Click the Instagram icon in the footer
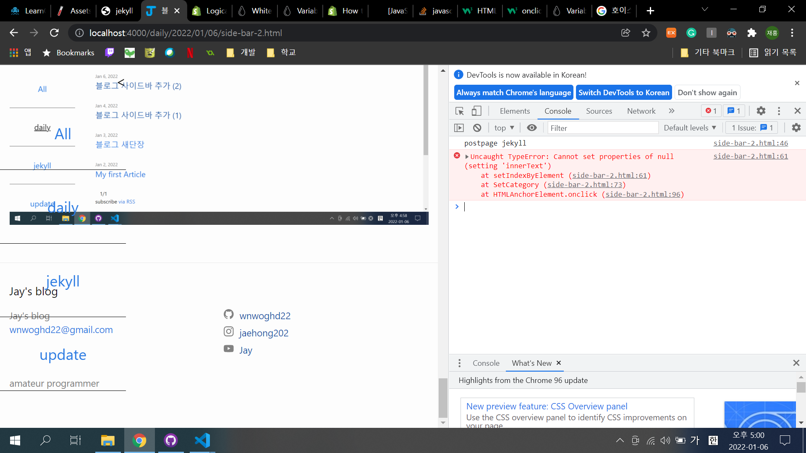Image resolution: width=806 pixels, height=453 pixels. pos(229,331)
